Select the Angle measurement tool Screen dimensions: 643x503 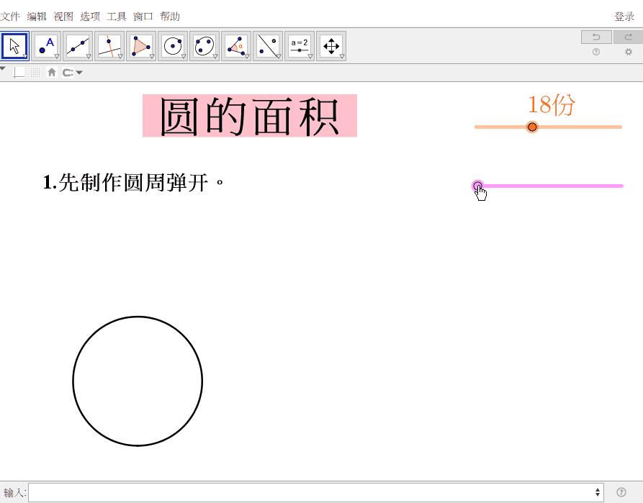click(235, 45)
